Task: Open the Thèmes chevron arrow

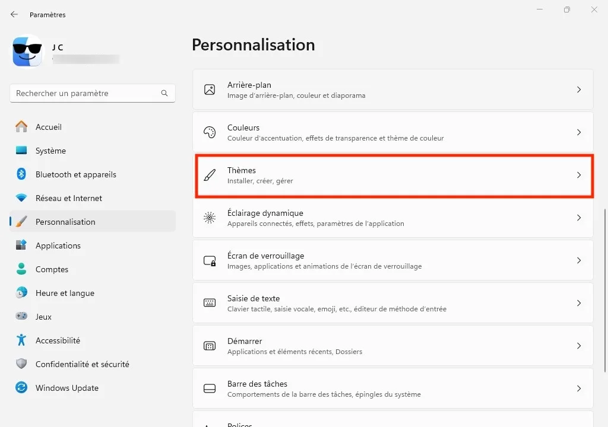Action: [579, 175]
